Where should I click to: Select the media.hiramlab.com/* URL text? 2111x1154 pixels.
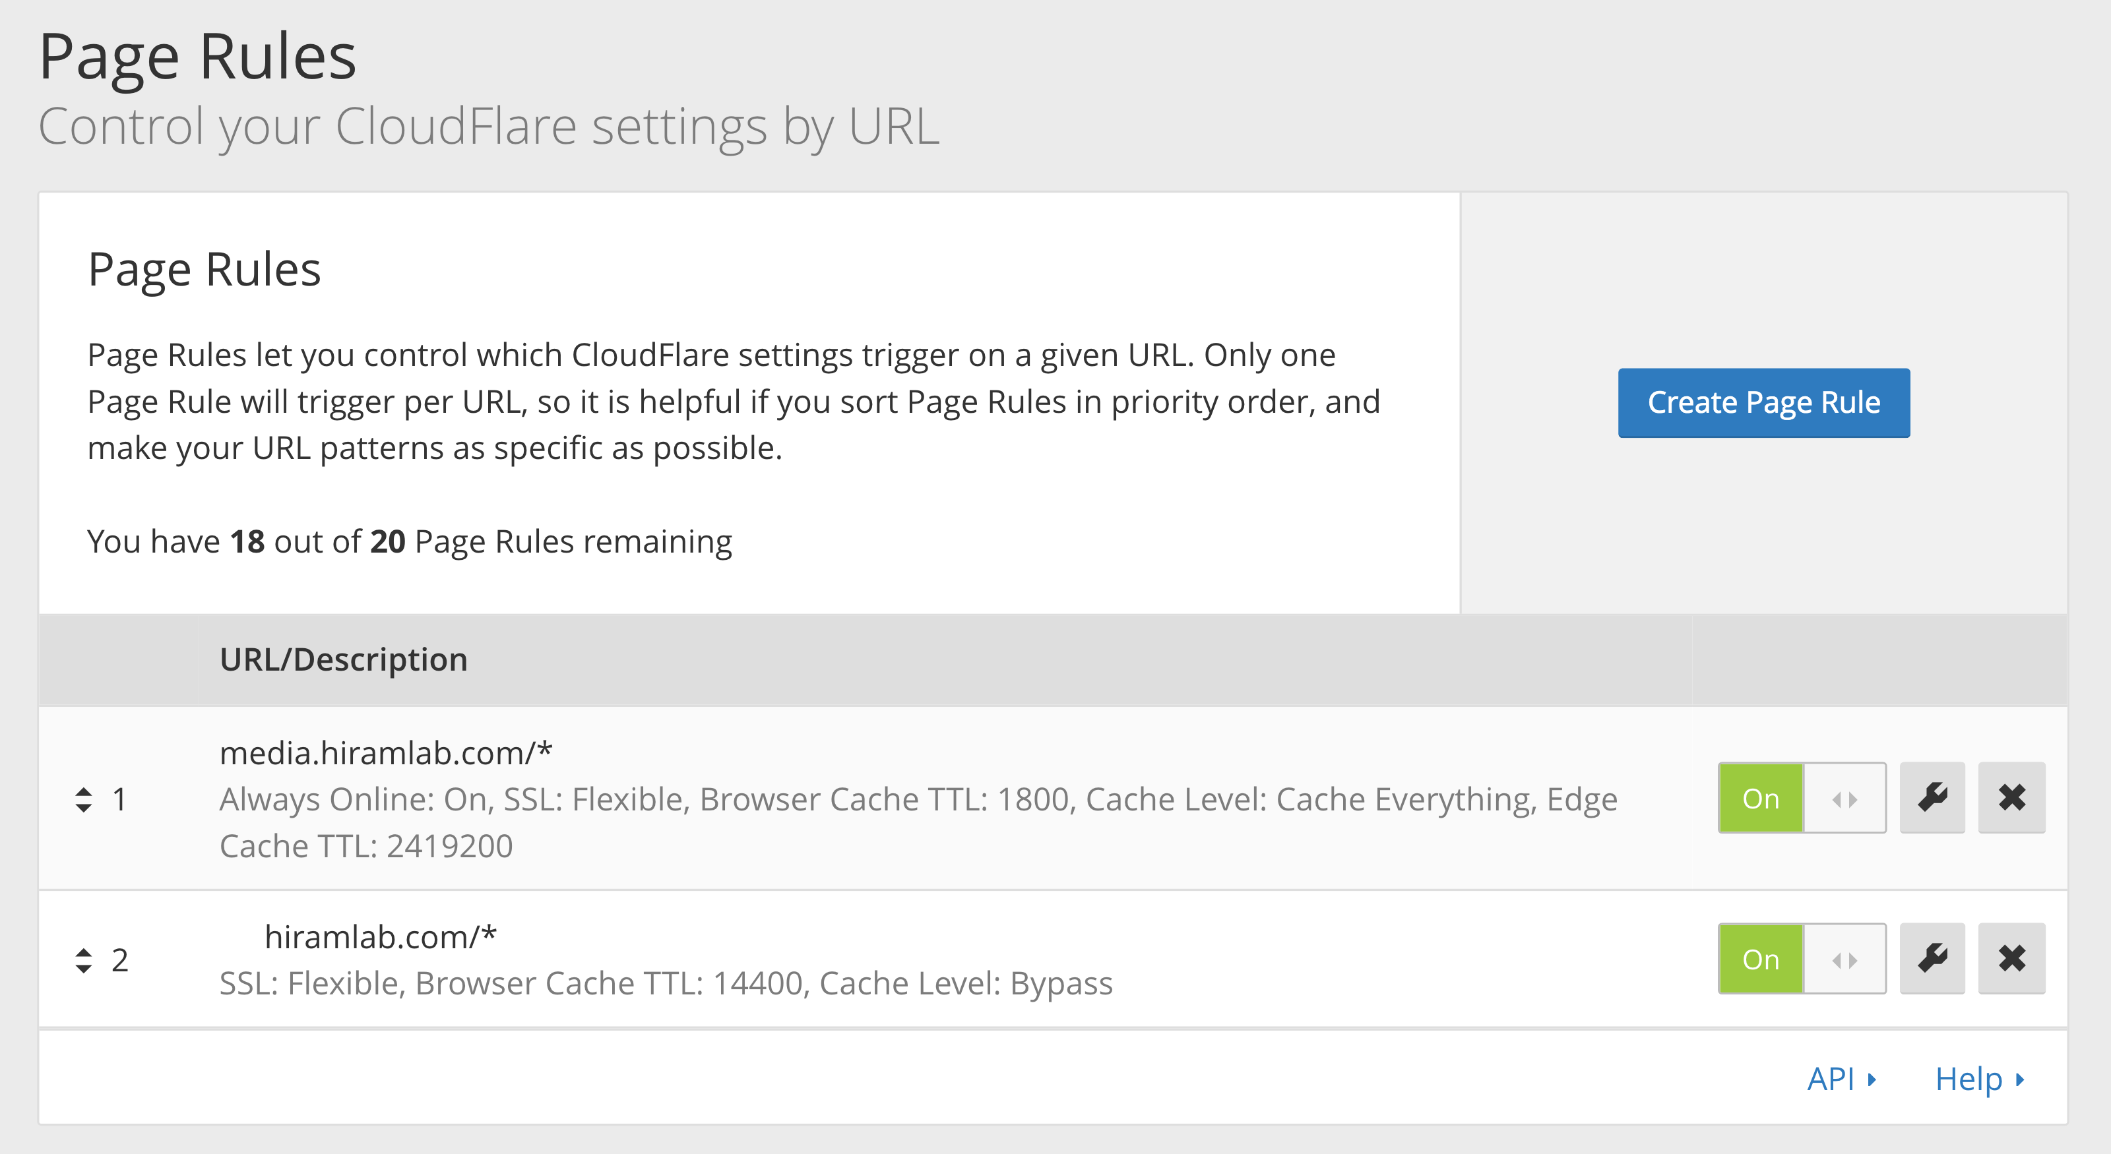click(386, 752)
